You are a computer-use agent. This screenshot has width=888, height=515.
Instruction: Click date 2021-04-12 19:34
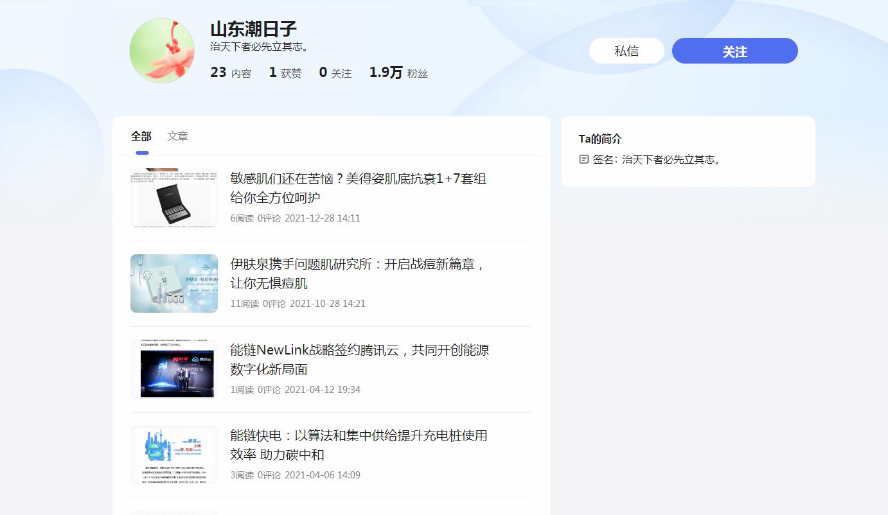point(323,390)
